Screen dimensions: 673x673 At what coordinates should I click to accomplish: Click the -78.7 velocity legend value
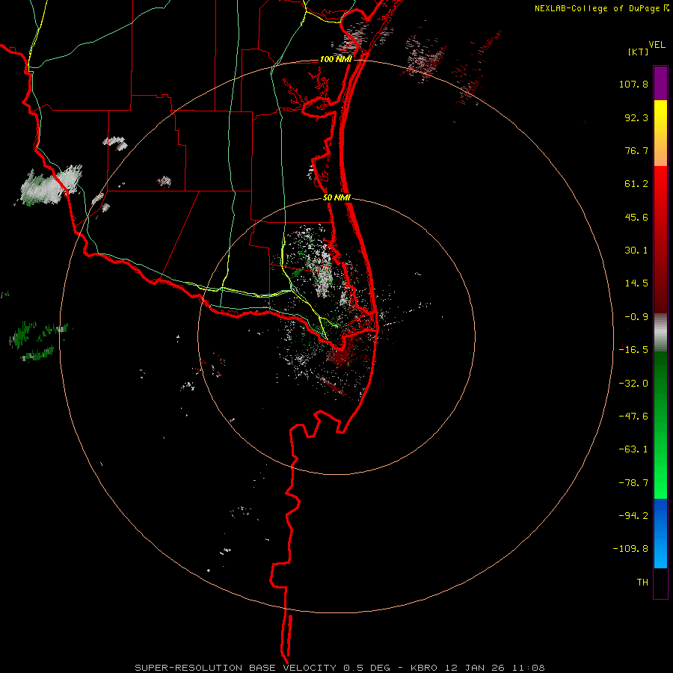click(633, 483)
